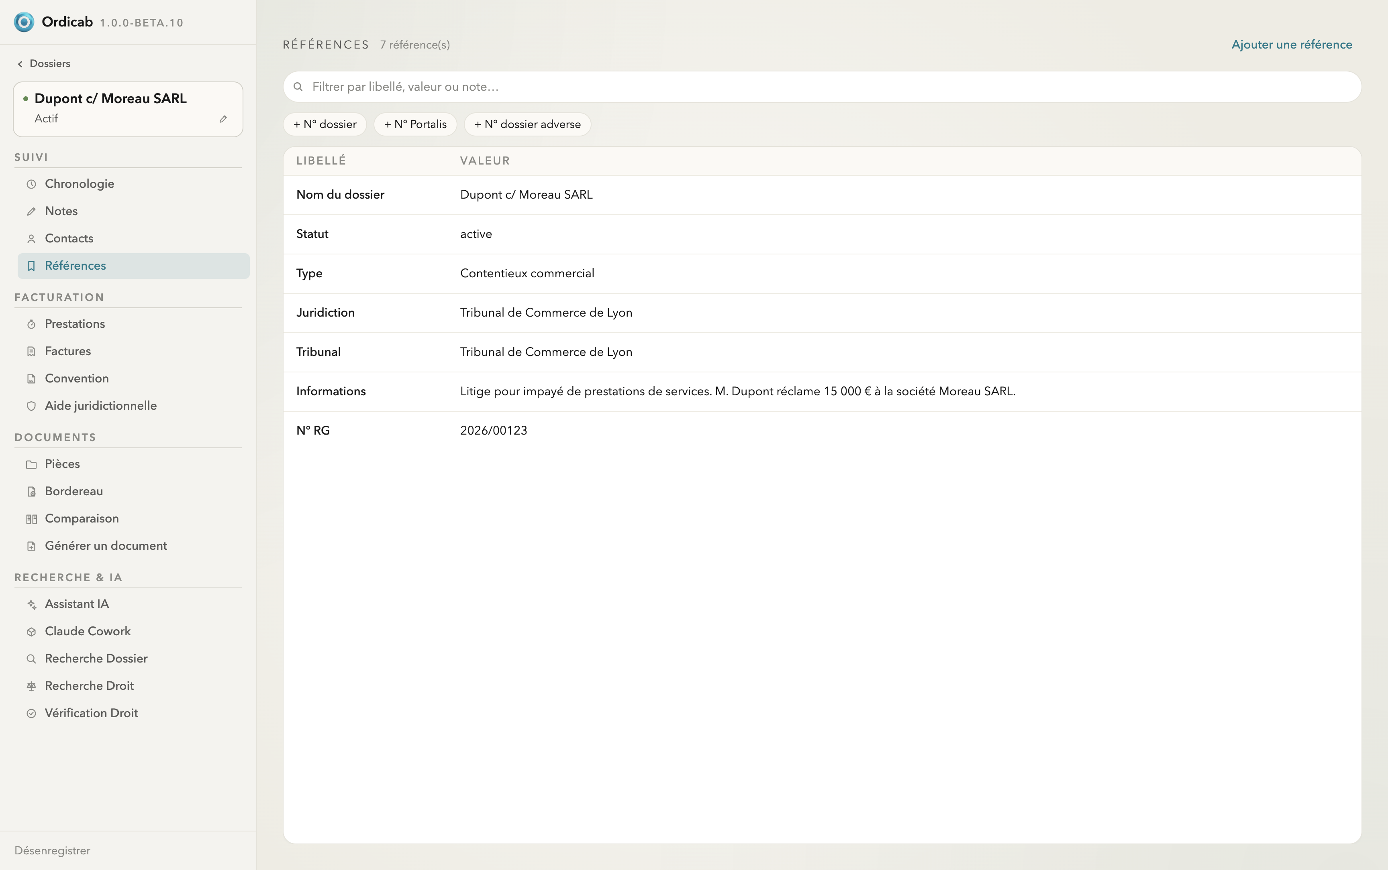Click the 'Actif' status under the dossier name
Viewport: 1388px width, 870px height.
pyautogui.click(x=46, y=118)
